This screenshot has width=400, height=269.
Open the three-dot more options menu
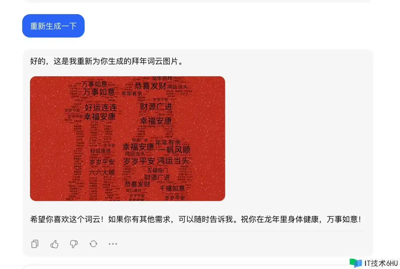(113, 244)
